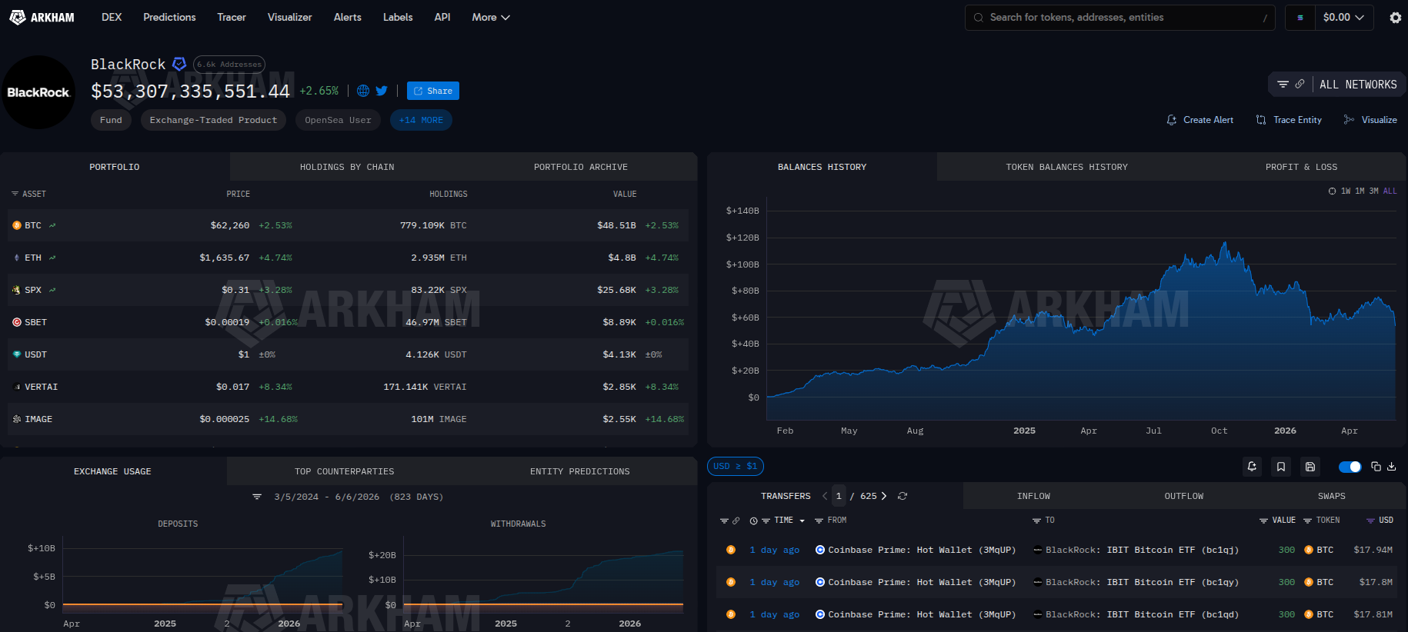Viewport: 1408px width, 632px height.
Task: Go to previous transfers page arrow
Action: tap(825, 496)
